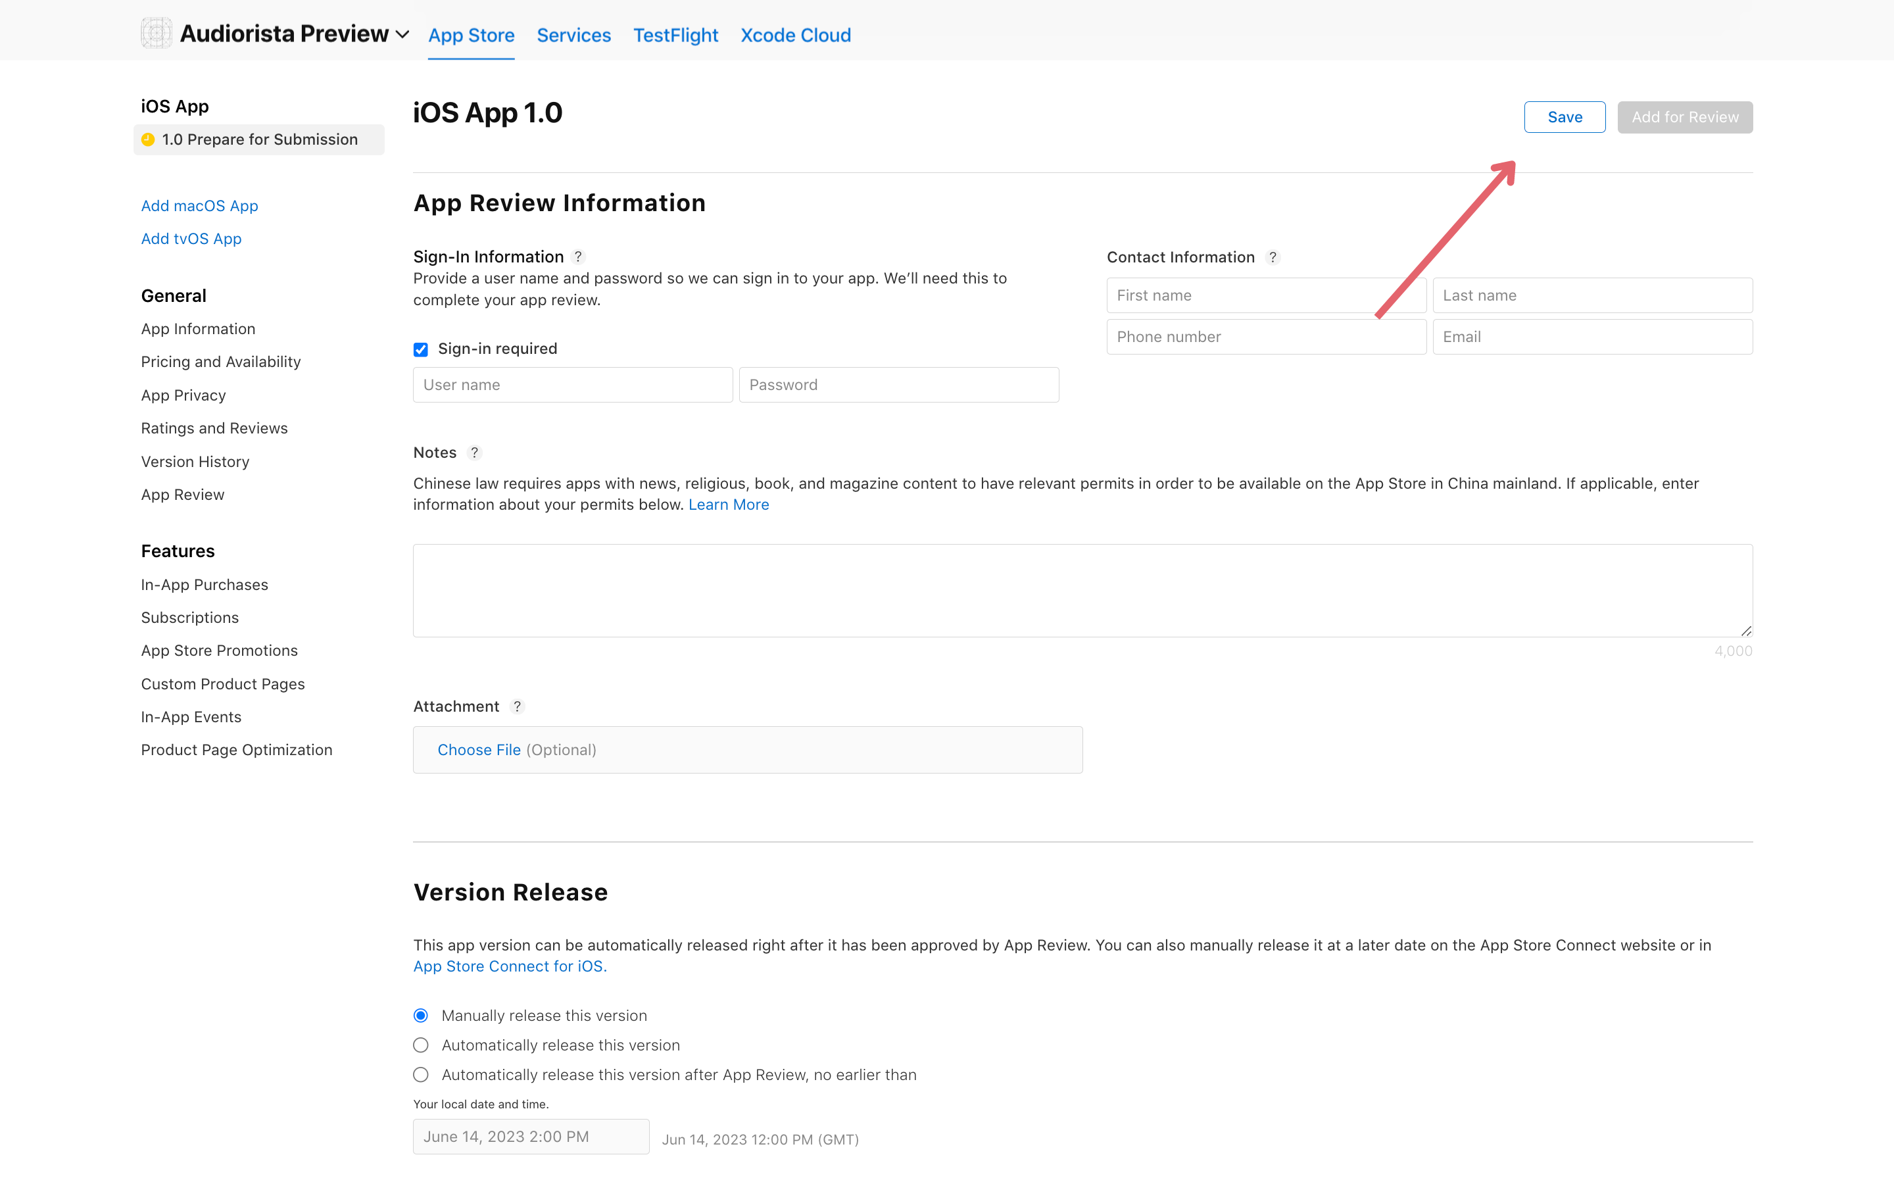
Task: Click the Notes textarea resize handle
Action: tap(1746, 630)
